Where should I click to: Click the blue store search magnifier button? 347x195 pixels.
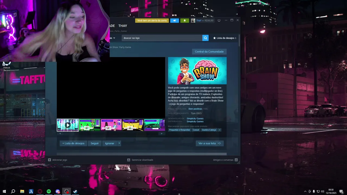point(205,38)
